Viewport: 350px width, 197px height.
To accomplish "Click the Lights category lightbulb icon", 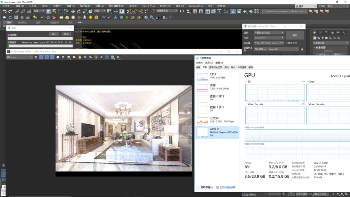I will pos(322,38).
